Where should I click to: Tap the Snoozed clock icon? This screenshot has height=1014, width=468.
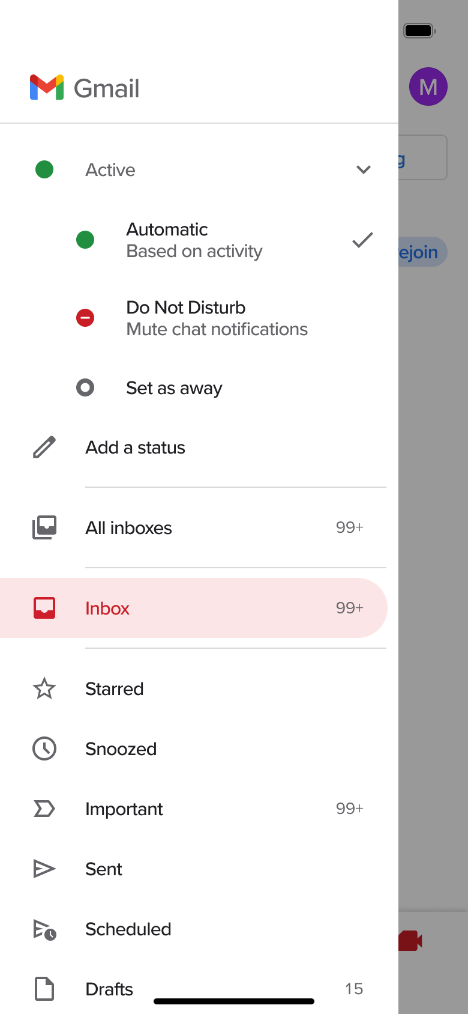coord(44,748)
